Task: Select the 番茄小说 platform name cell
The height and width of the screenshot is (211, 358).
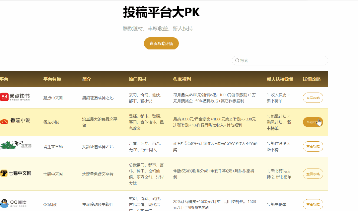Action: 51,122
